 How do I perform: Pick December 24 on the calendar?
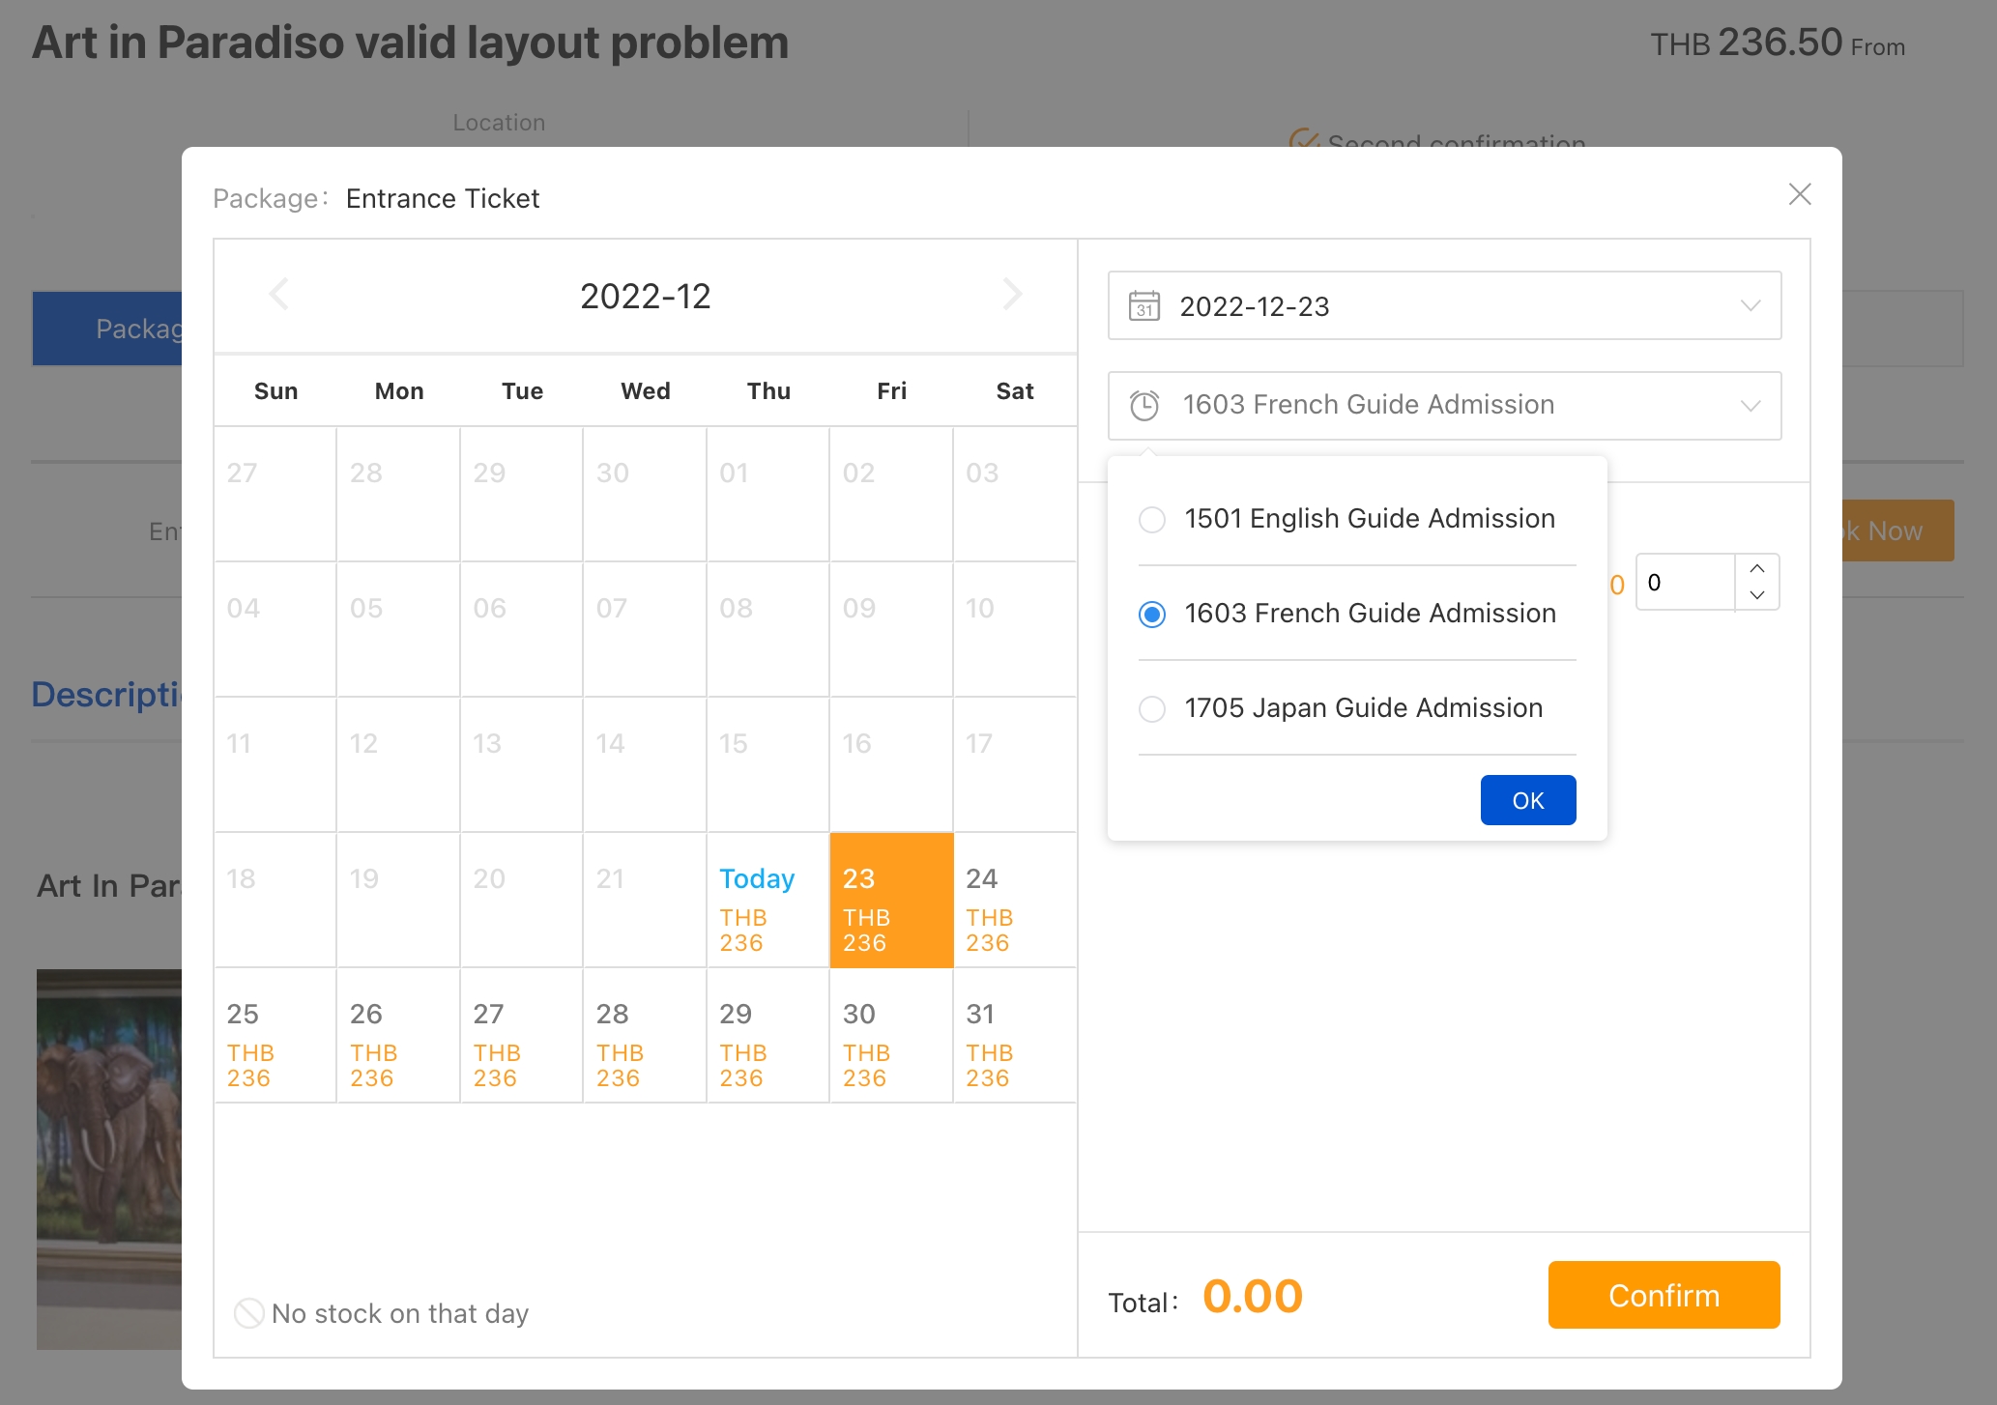tap(1014, 901)
